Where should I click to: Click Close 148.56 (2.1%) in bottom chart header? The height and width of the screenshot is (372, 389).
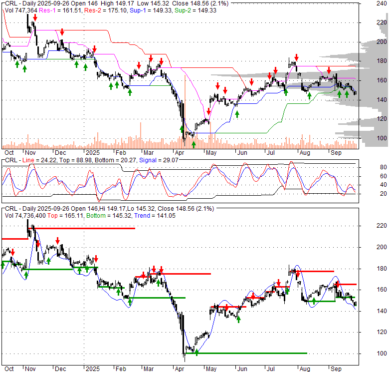186,209
